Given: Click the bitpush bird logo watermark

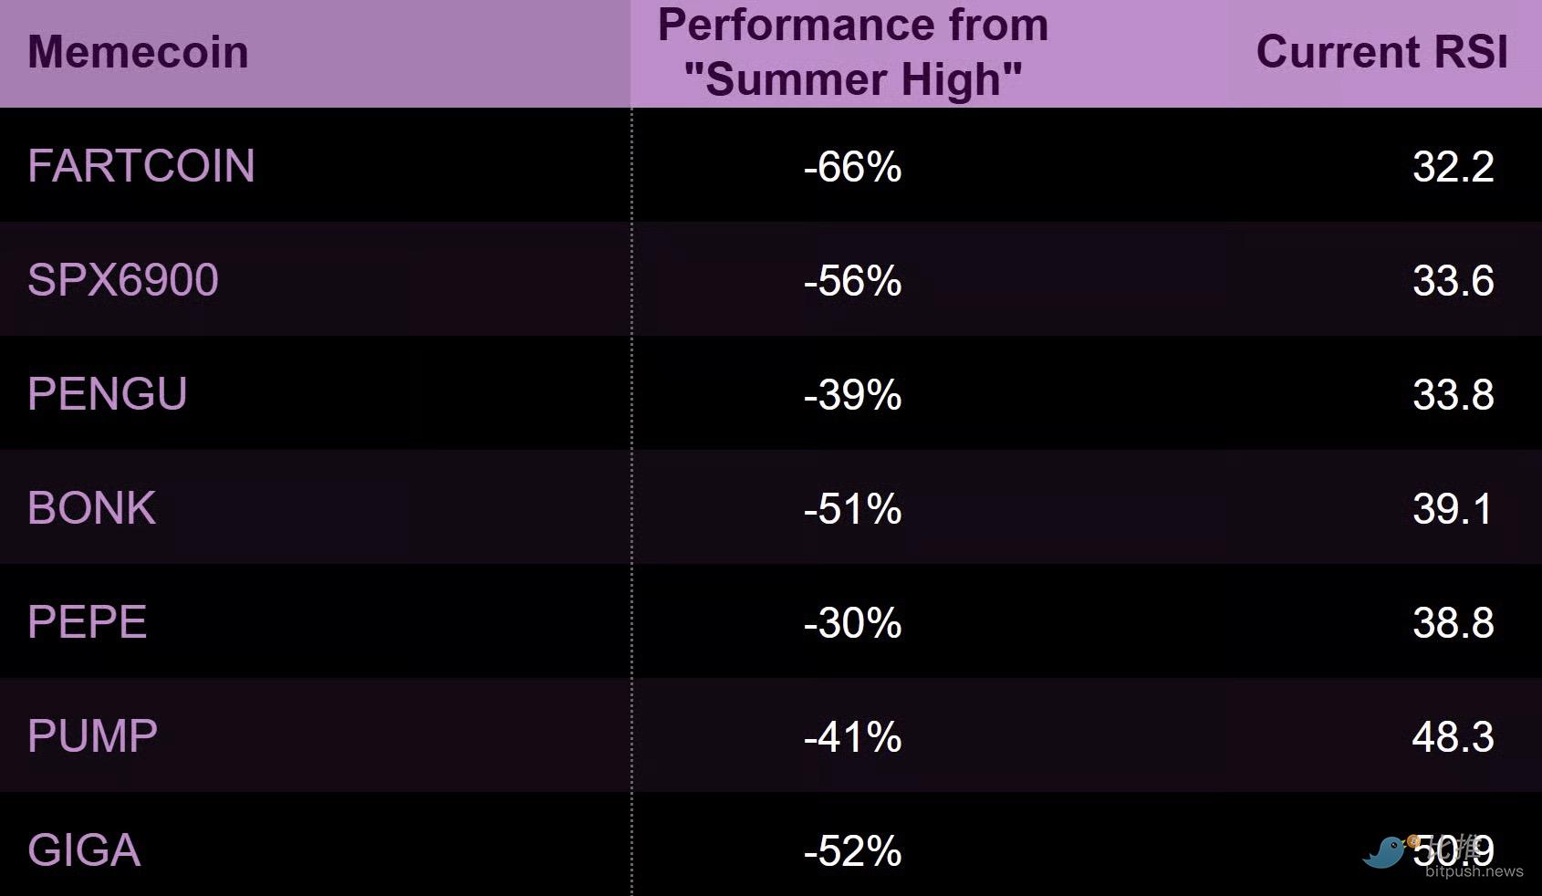Looking at the screenshot, I should (x=1384, y=853).
